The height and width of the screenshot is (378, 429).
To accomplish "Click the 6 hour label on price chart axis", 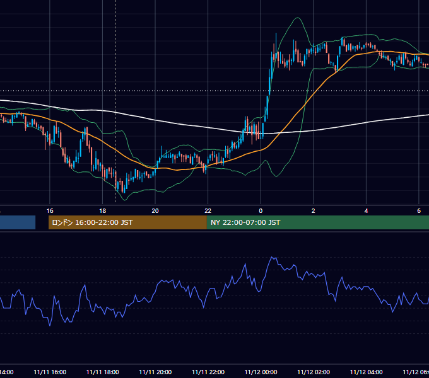I will (x=419, y=211).
